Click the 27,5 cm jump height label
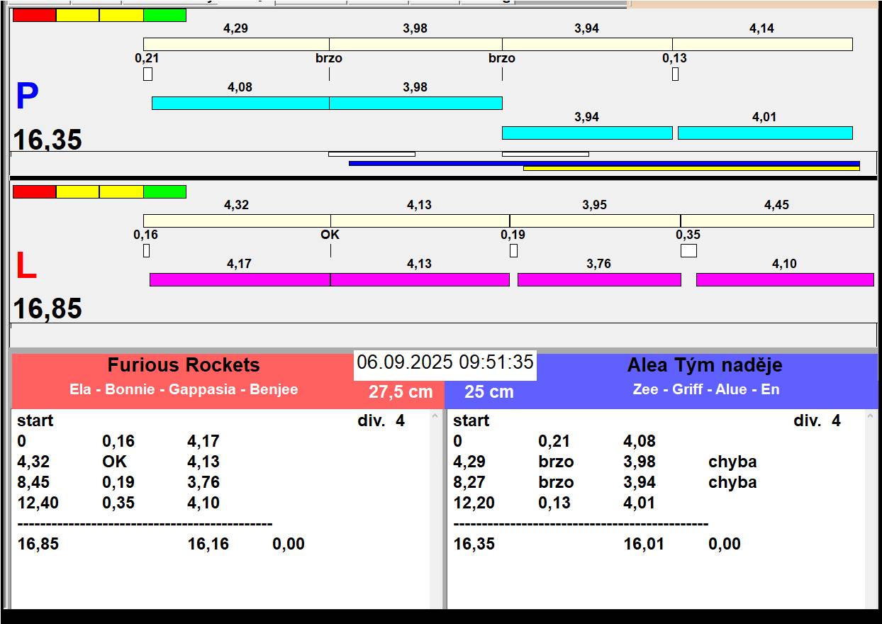882x624 pixels. coord(400,392)
